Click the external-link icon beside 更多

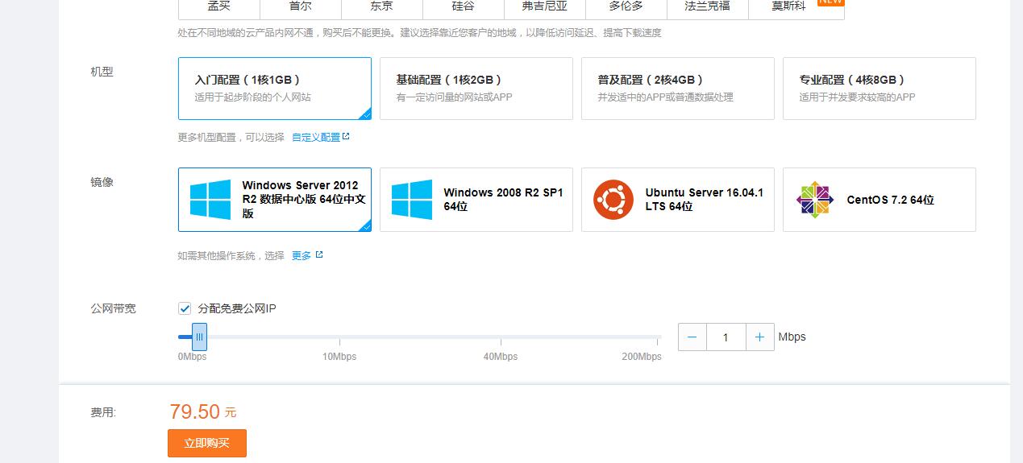[319, 255]
